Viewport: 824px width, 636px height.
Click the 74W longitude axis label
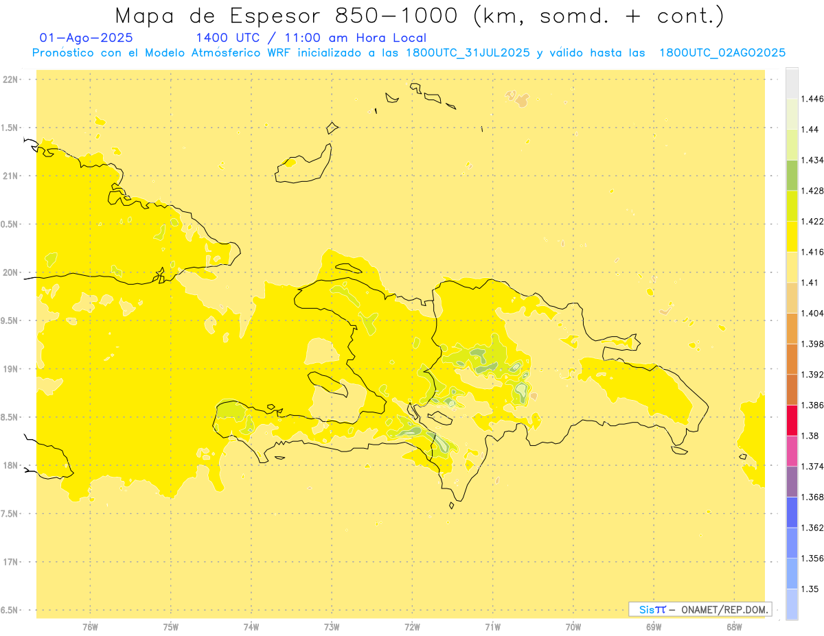251,626
